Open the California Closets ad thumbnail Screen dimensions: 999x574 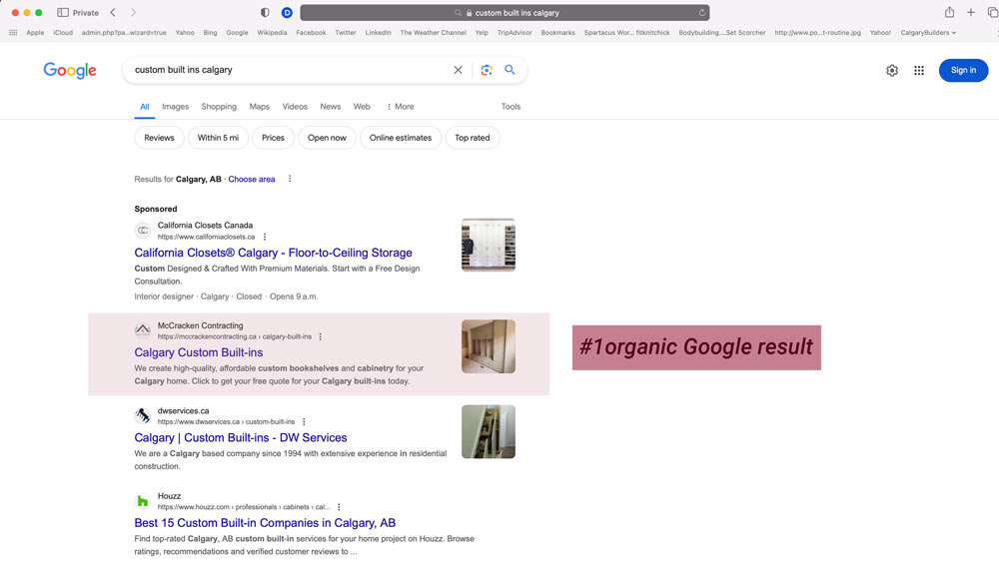click(x=489, y=245)
